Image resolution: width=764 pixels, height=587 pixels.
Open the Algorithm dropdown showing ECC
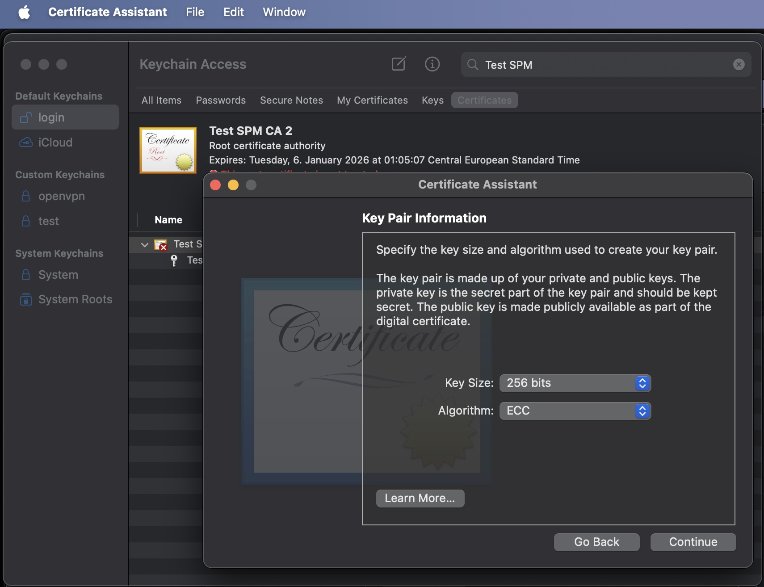(575, 411)
